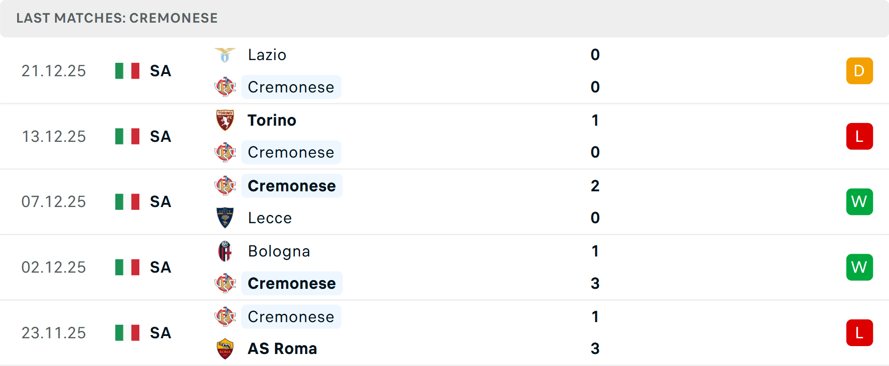Click the orange D draw result badge
This screenshot has height=366, width=889.
click(x=859, y=71)
